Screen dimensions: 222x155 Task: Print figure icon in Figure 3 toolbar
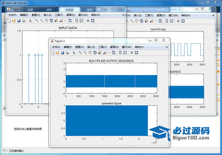click(x=67, y=53)
